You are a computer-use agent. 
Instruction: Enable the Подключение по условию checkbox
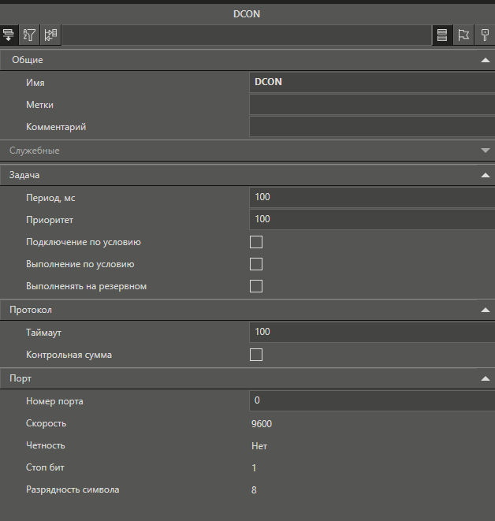coord(256,242)
